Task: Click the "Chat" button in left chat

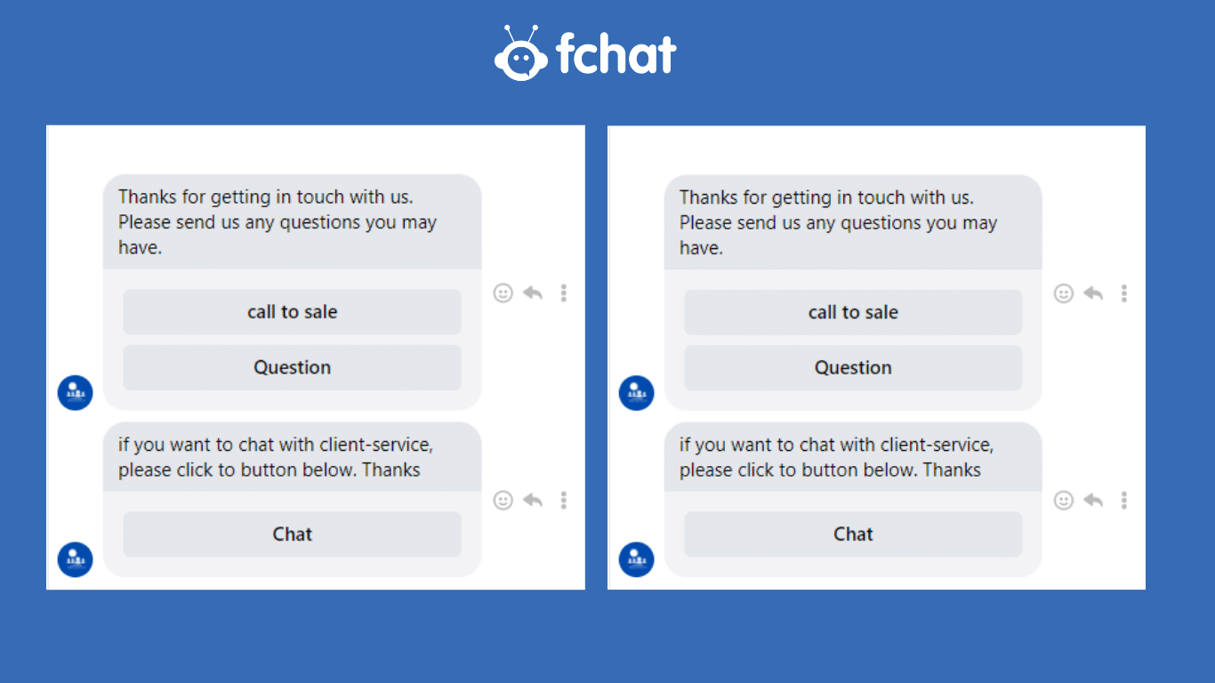Action: point(292,534)
